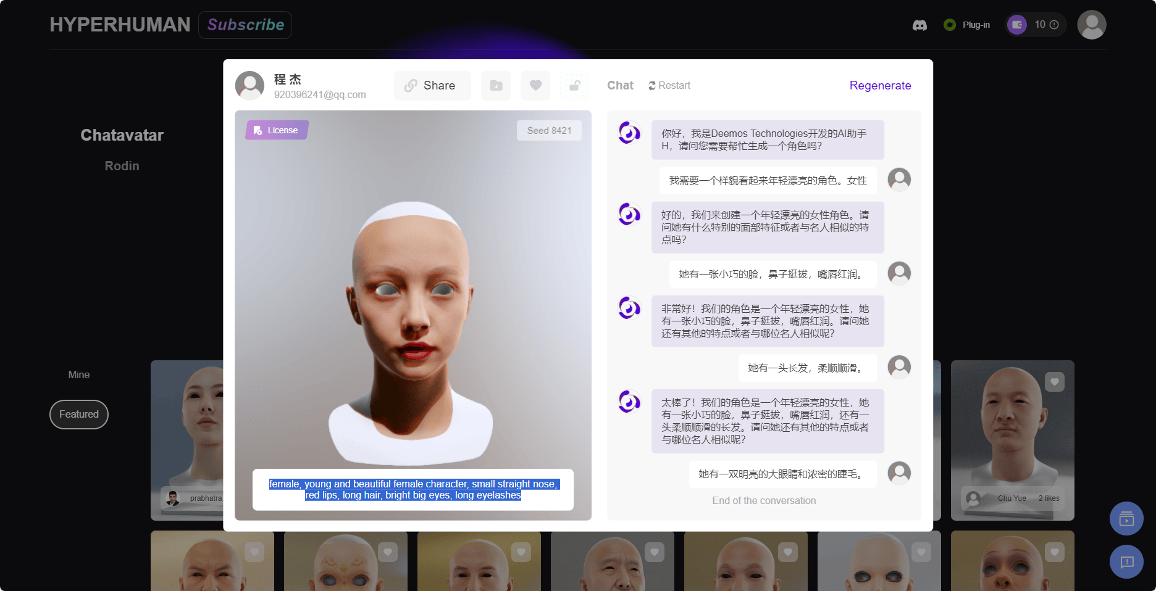Click the Share button
Screen dimensions: 1156x591
432,86
